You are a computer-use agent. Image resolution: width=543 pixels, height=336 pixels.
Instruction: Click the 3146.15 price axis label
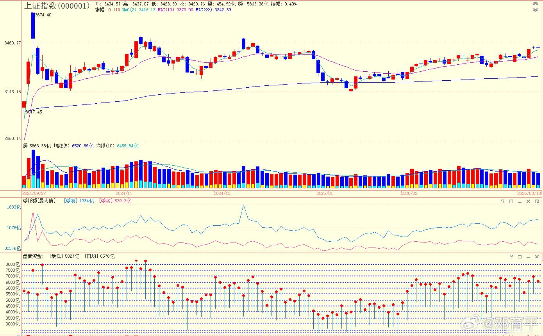tap(13, 92)
